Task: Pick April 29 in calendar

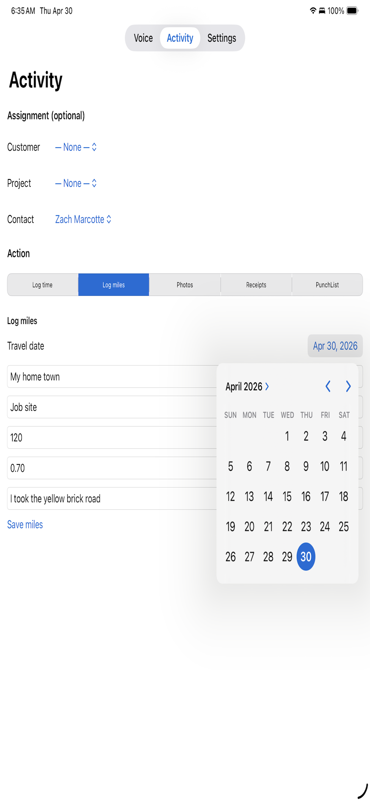Action: coord(287,557)
